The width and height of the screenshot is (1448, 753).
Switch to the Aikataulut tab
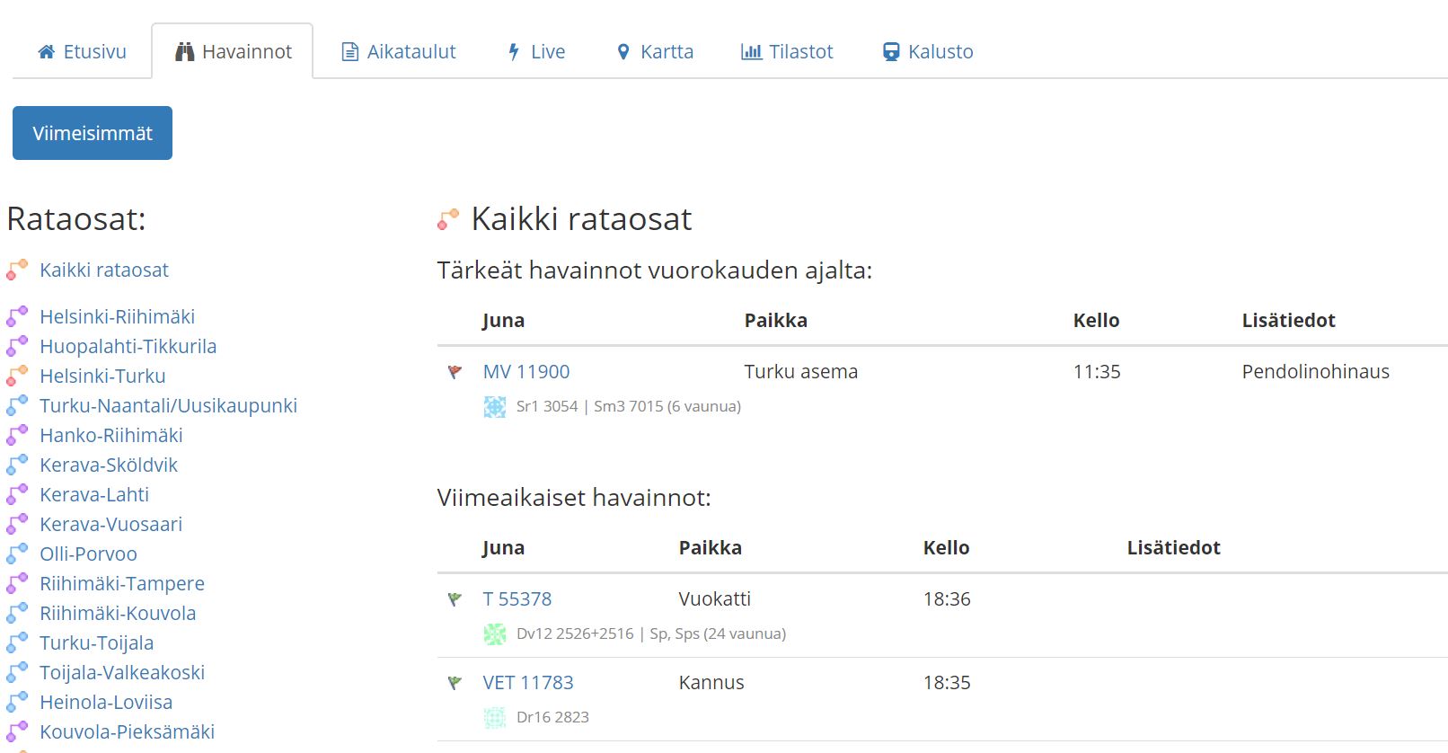click(x=399, y=52)
